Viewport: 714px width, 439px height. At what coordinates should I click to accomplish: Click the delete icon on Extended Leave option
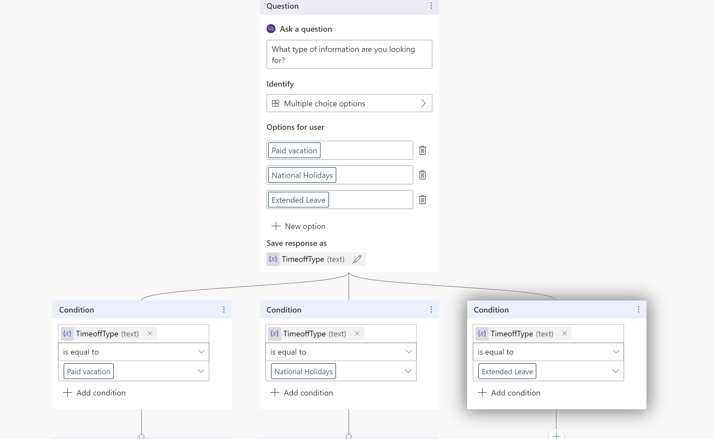422,200
